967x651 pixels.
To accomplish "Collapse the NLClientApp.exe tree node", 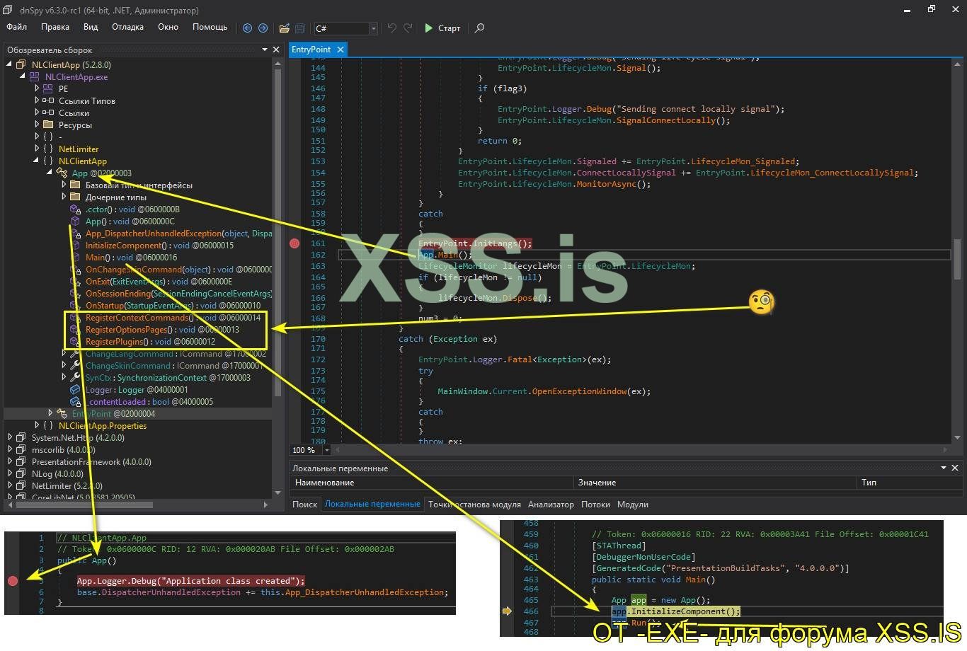I will click(x=23, y=77).
